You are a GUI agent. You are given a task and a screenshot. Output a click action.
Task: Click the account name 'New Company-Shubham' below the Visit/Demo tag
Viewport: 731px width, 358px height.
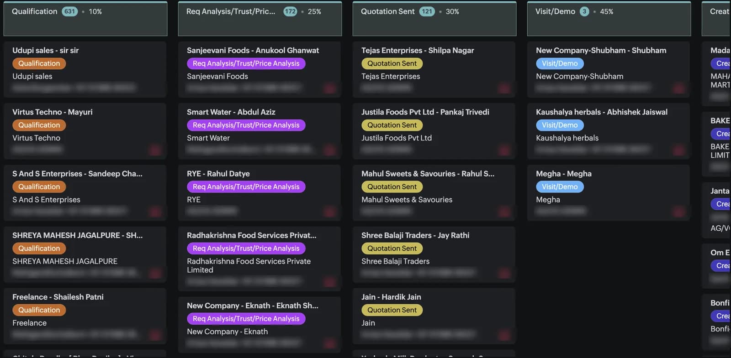pos(580,76)
